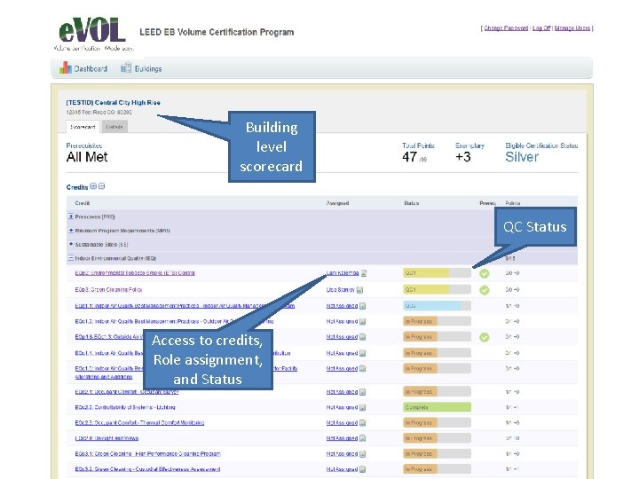Screen dimensions: 639x479
Task: Click the Not Assigned link in the EQc1.1 row
Action: [342, 306]
